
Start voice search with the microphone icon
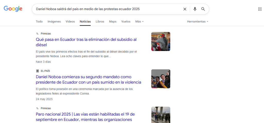tap(195, 9)
